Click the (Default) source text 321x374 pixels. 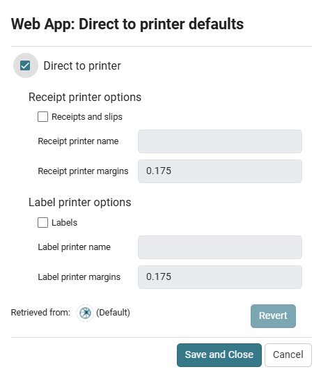pyautogui.click(x=113, y=313)
